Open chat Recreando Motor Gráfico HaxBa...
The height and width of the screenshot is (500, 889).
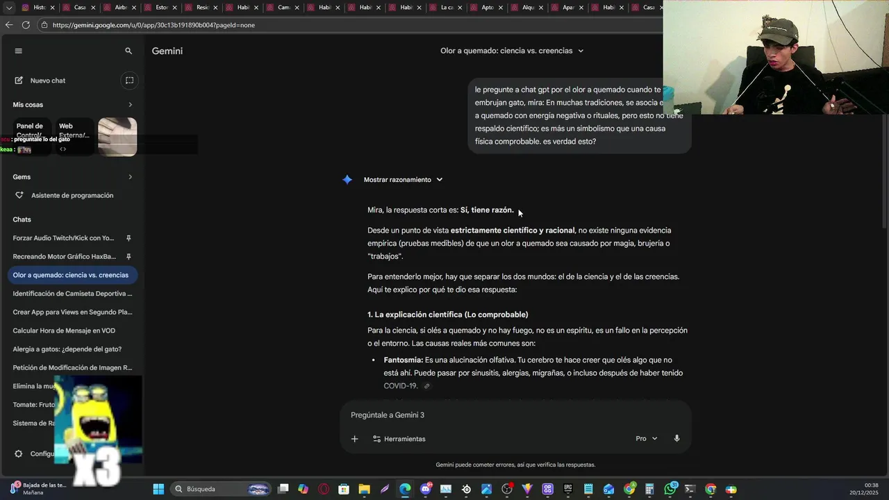[x=64, y=256]
